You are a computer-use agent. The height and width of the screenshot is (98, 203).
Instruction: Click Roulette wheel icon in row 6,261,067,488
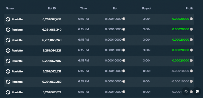click(8, 19)
